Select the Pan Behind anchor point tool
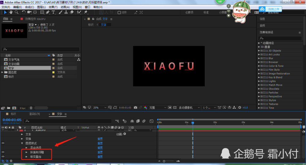306x165 pixels. (35, 12)
